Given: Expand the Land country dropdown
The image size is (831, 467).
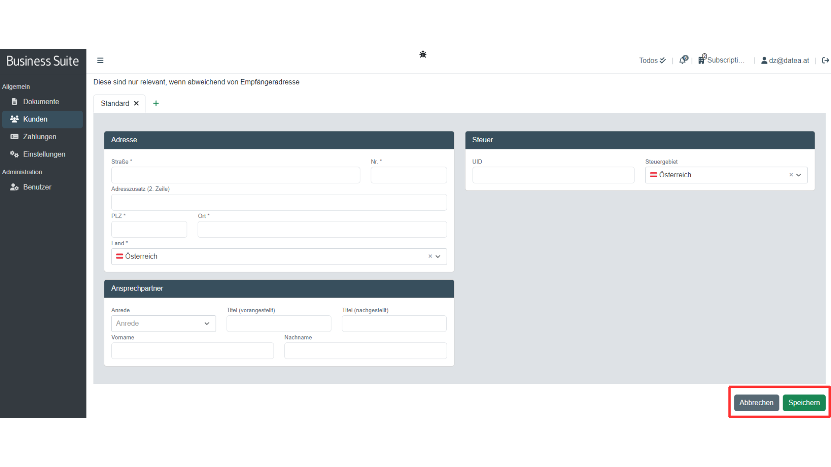Looking at the screenshot, I should coord(438,256).
